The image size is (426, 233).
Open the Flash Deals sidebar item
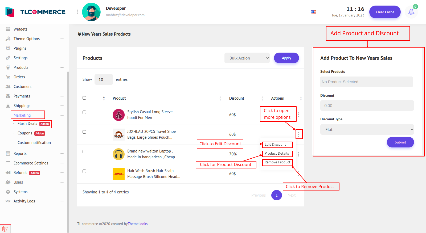click(27, 124)
